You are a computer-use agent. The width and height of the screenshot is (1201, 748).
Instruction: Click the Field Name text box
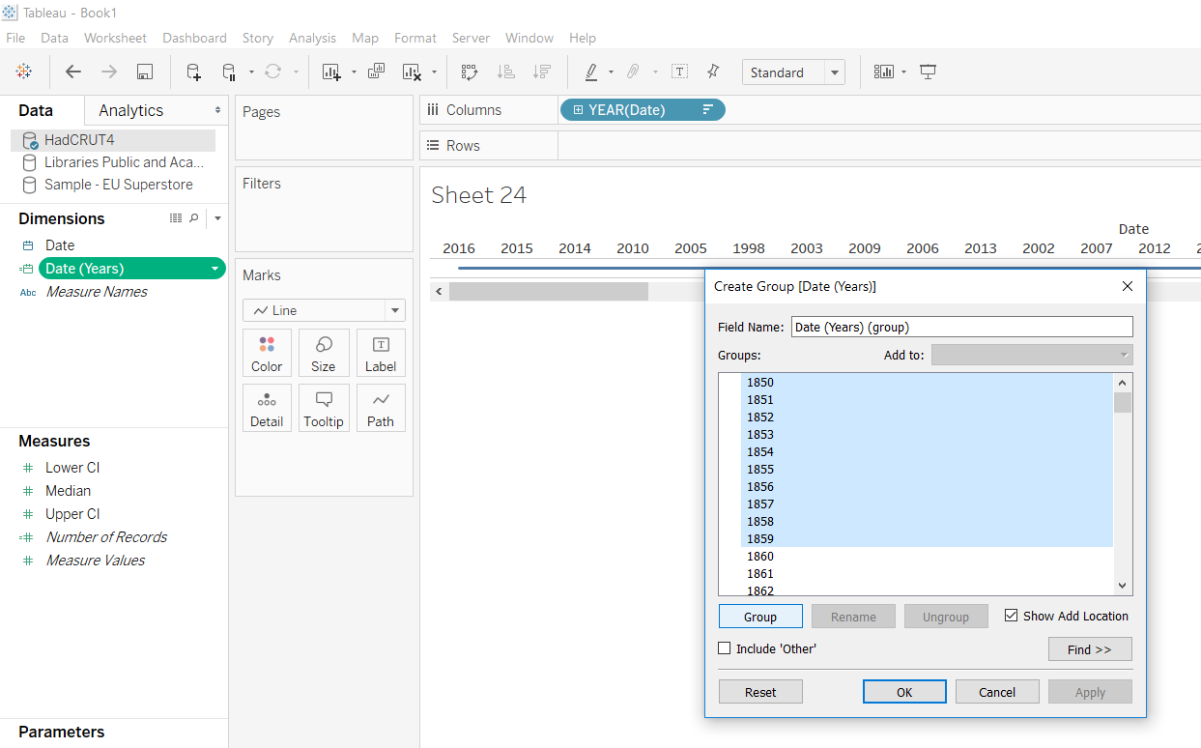(961, 327)
